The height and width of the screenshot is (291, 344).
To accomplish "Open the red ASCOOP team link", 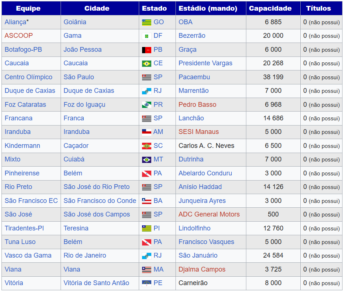I will click(x=19, y=36).
